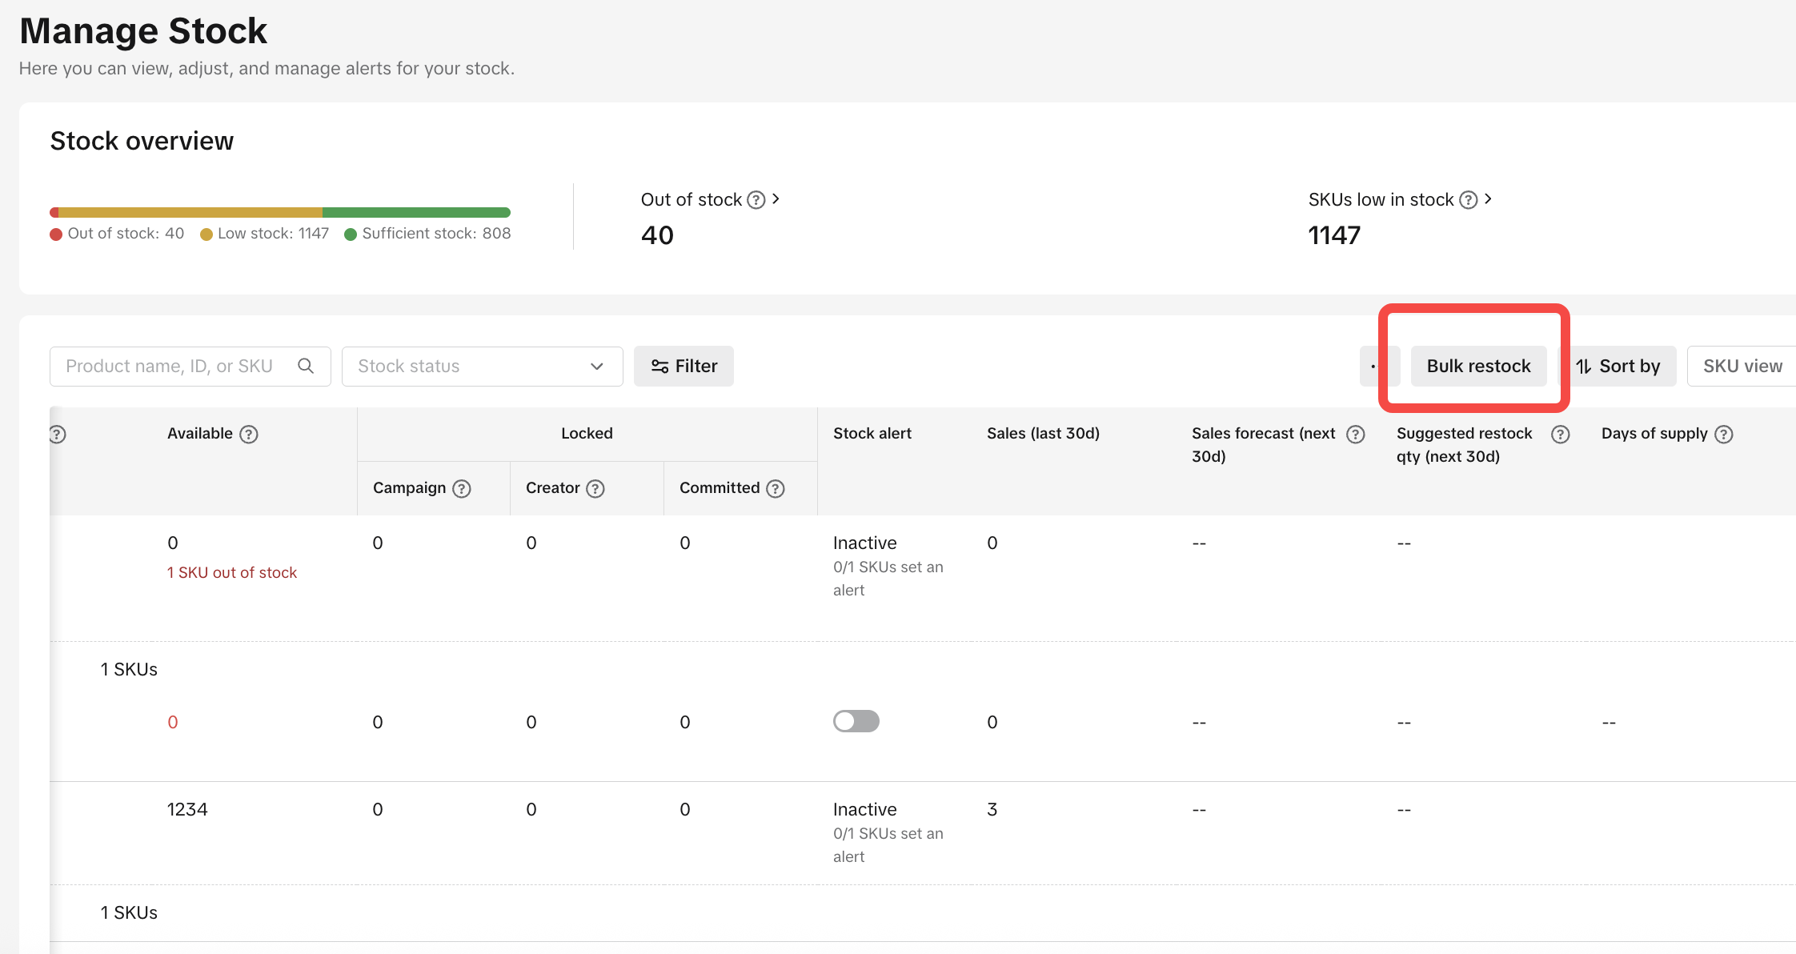This screenshot has height=954, width=1796.
Task: Click the Bulk restock button
Action: (1478, 367)
